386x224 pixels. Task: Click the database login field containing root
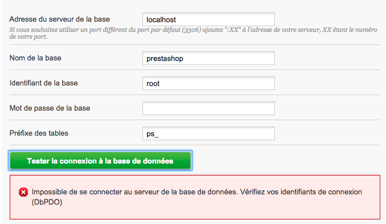(209, 83)
